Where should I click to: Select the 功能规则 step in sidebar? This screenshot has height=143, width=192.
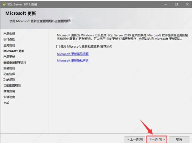click(9, 80)
